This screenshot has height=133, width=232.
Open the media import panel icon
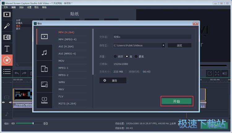click(x=7, y=15)
